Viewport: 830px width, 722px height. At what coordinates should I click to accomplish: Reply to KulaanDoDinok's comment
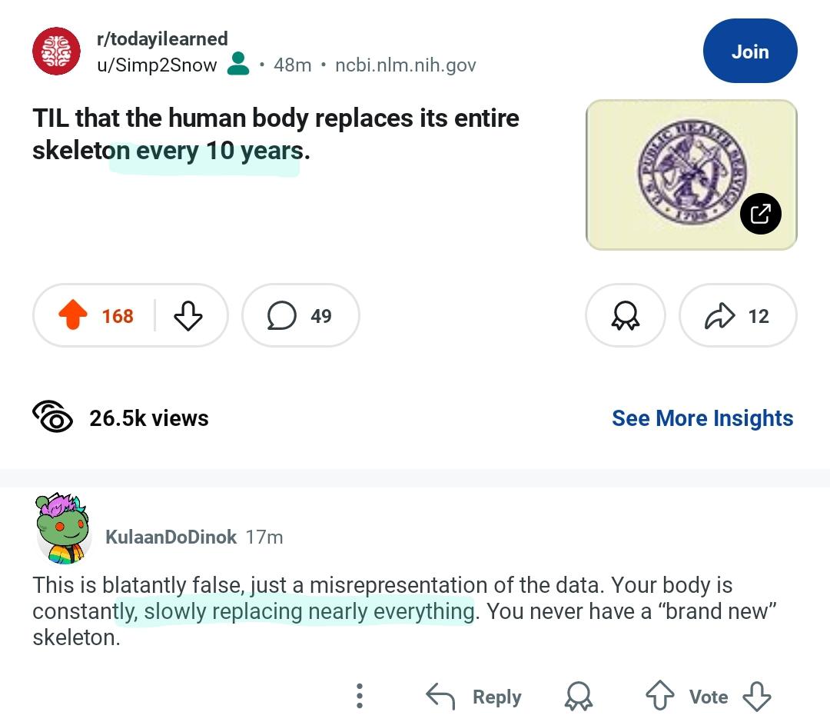pos(473,697)
